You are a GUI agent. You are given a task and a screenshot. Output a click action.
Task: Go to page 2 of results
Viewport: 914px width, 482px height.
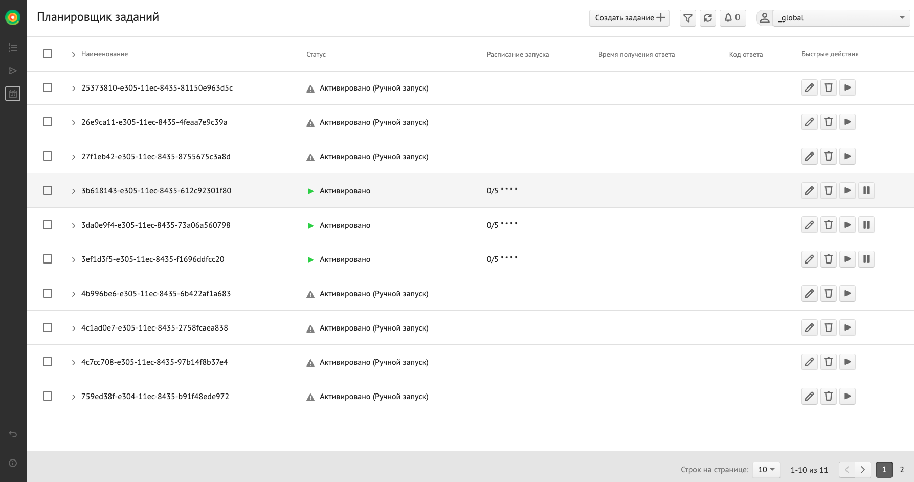click(902, 470)
